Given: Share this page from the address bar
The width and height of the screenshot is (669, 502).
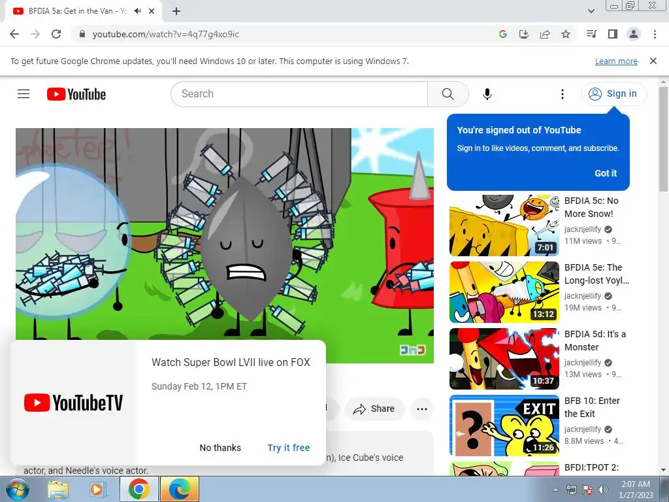Looking at the screenshot, I should pyautogui.click(x=545, y=34).
